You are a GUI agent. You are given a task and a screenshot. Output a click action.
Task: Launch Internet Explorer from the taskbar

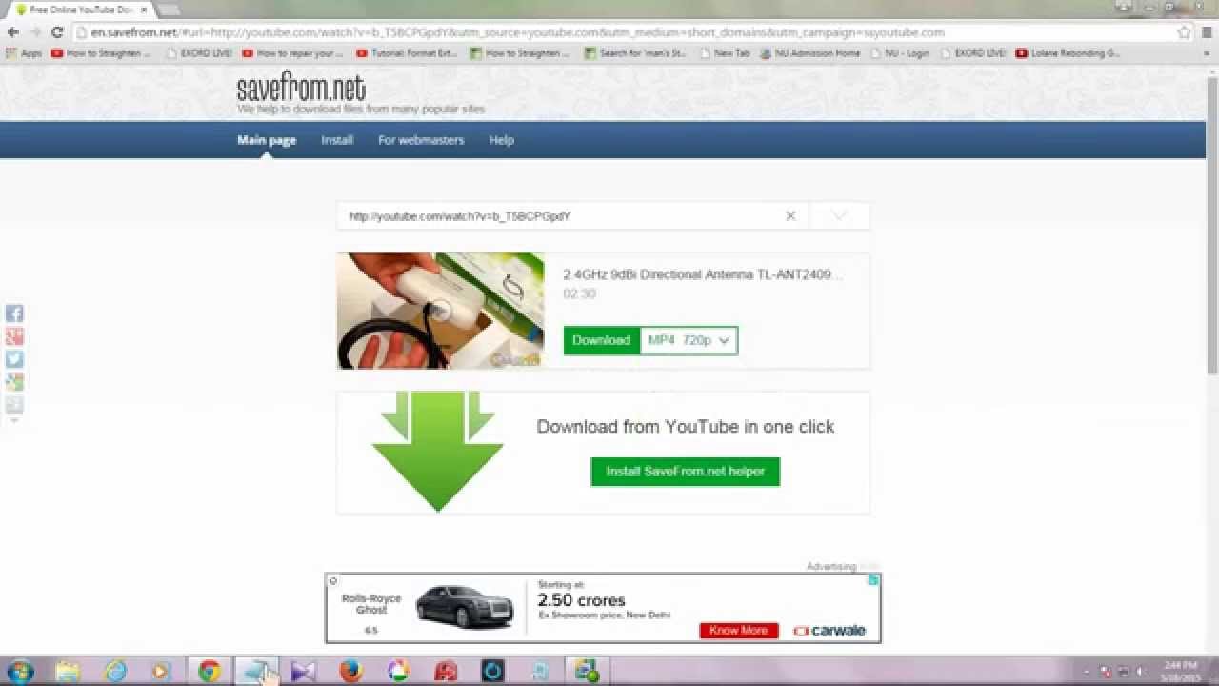[115, 671]
